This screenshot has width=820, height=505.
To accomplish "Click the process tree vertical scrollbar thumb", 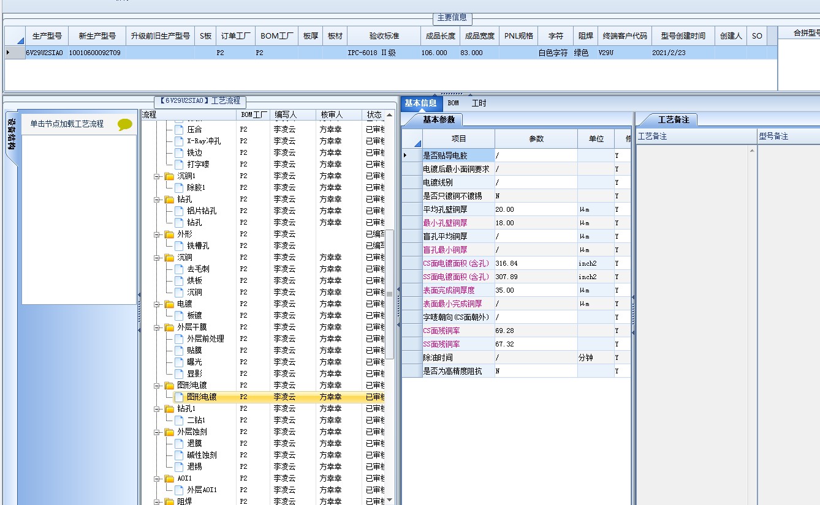I will pos(389,294).
